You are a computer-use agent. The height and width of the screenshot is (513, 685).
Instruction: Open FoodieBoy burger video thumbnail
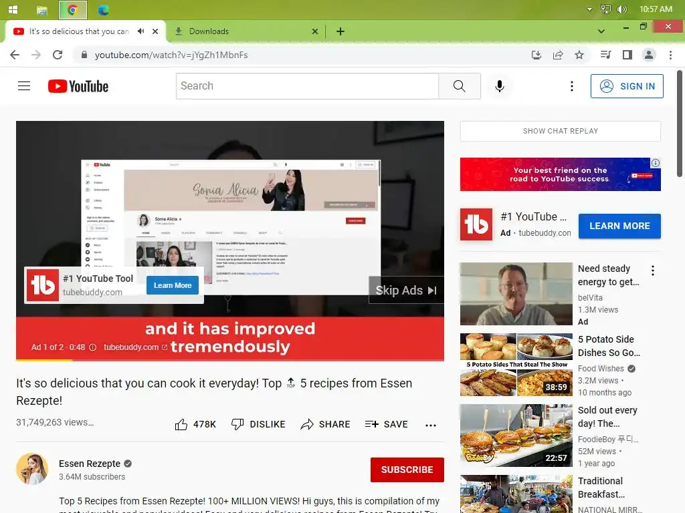pyautogui.click(x=516, y=436)
